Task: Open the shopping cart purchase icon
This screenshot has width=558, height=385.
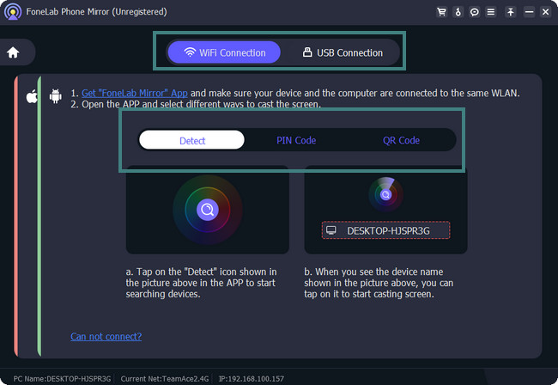Action: (441, 12)
